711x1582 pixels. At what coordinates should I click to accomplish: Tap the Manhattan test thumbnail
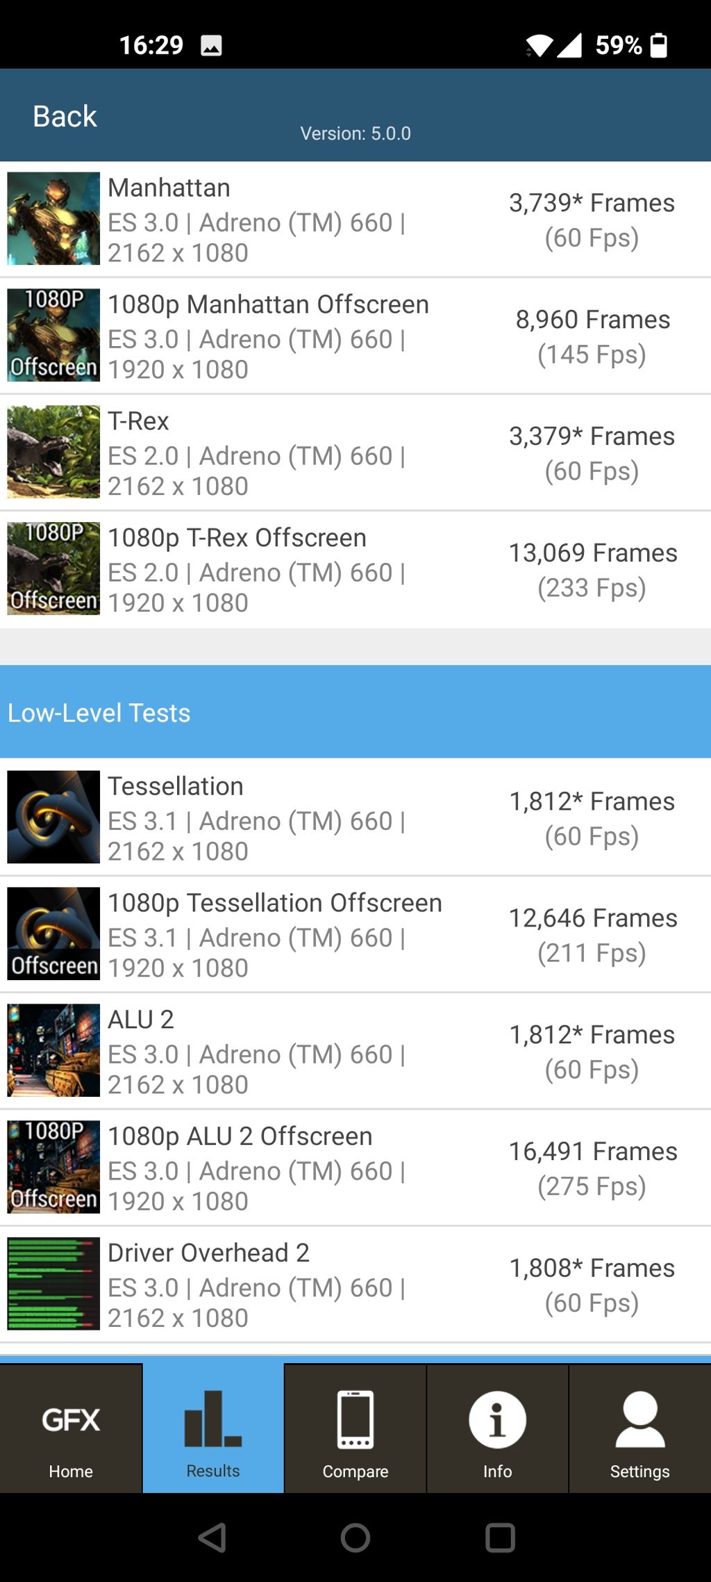(x=53, y=219)
